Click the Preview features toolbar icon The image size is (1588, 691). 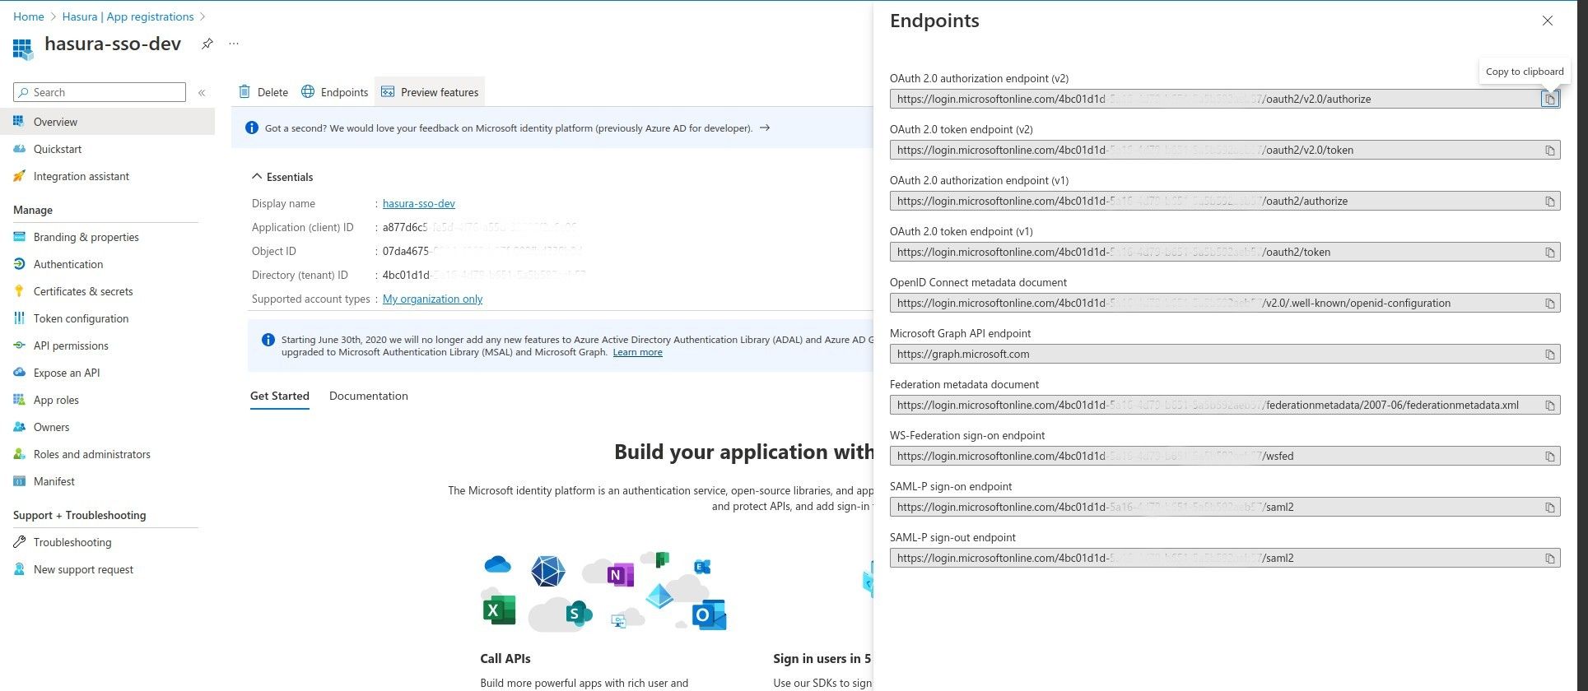(387, 91)
